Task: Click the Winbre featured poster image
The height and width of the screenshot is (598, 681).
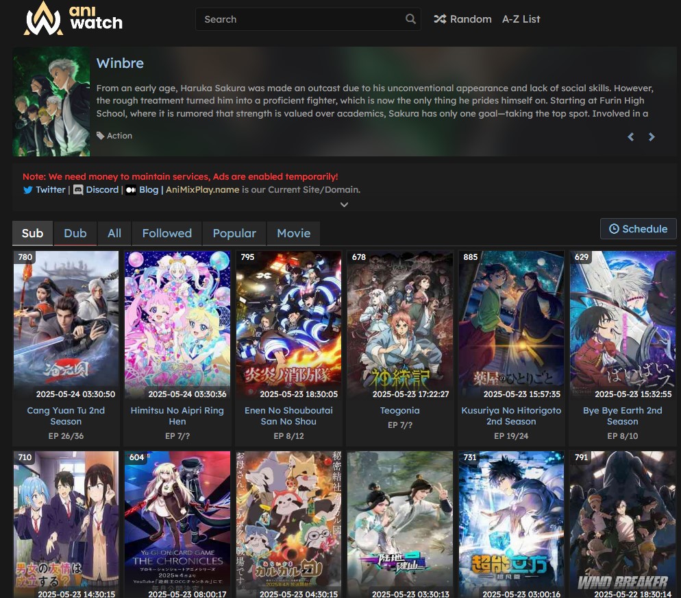Action: [x=51, y=101]
